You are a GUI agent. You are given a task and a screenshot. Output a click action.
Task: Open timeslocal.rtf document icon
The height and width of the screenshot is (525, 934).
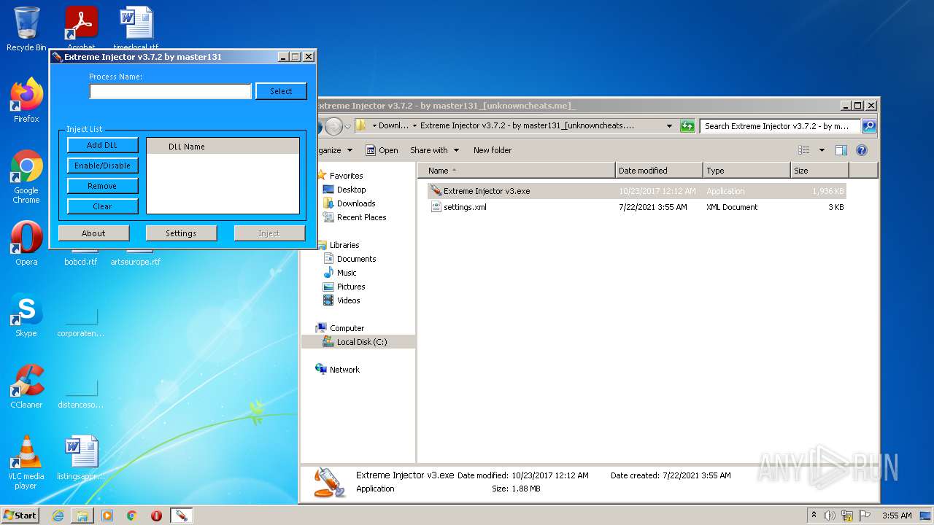point(136,29)
